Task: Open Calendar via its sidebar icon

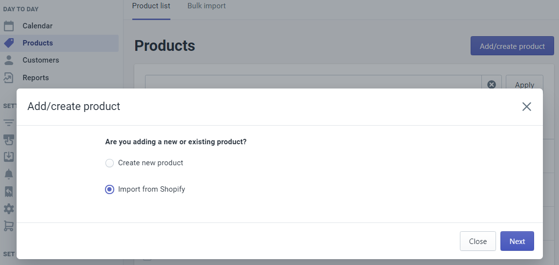Action: pos(9,26)
